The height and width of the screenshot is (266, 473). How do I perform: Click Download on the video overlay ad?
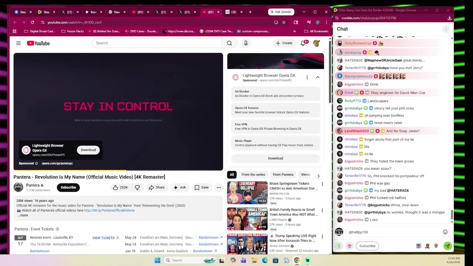point(88,150)
